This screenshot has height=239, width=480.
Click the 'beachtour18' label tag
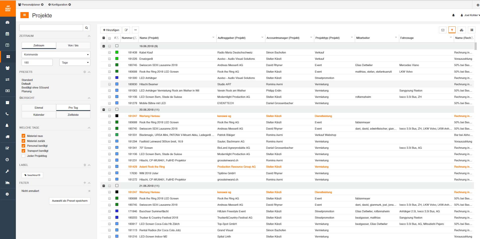[x=32, y=175]
